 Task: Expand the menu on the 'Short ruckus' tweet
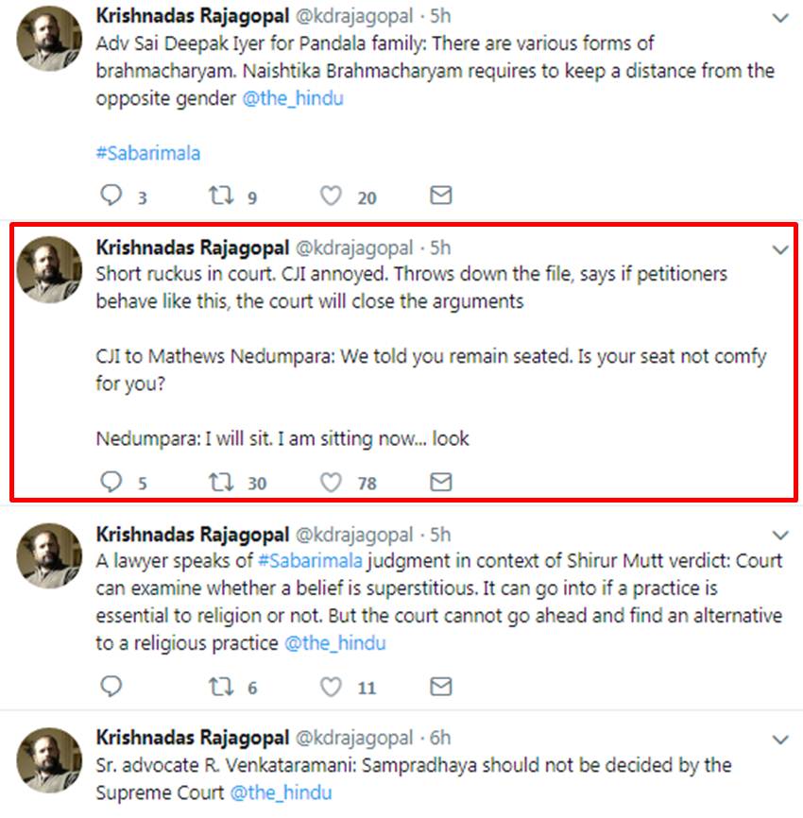pos(780,250)
